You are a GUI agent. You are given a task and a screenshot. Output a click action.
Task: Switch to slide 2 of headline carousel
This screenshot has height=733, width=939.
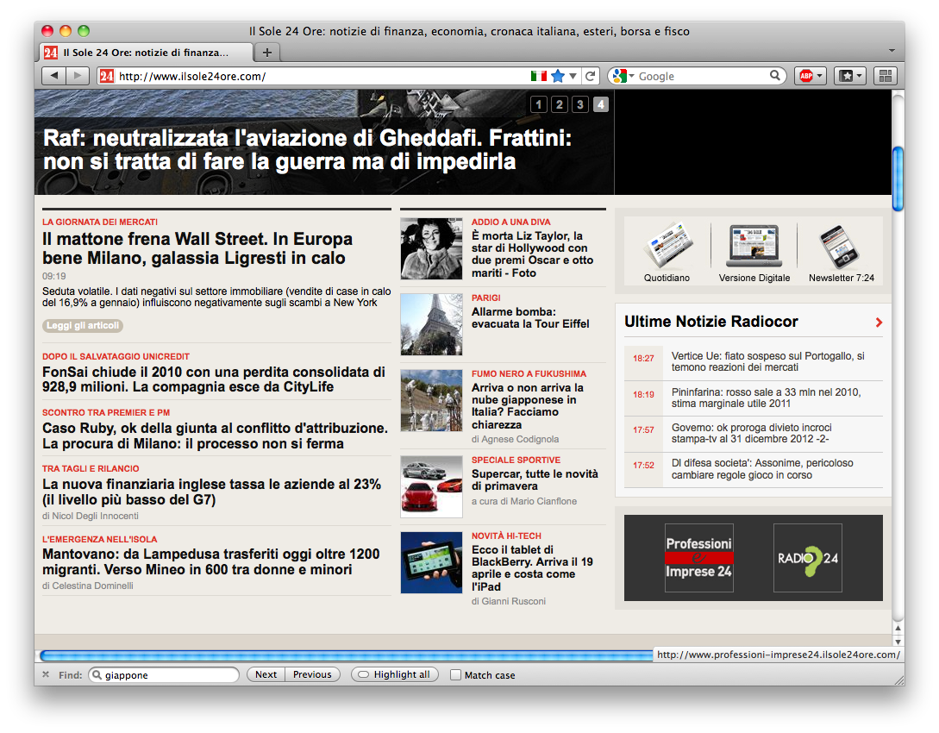click(x=559, y=104)
